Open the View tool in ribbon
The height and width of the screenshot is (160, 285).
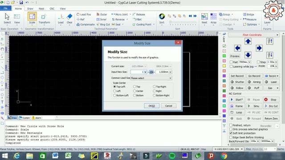[x=17, y=19]
